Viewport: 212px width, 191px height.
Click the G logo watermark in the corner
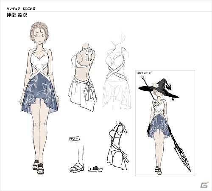coord(204,184)
